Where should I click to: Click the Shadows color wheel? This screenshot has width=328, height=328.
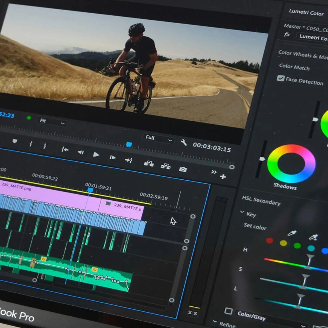point(291,164)
